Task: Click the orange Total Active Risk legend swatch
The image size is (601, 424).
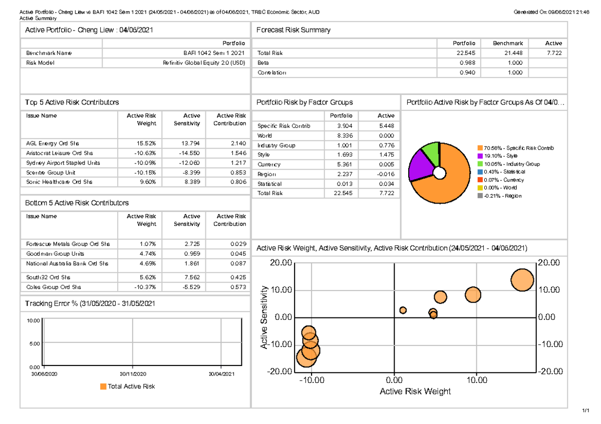Action: click(103, 386)
